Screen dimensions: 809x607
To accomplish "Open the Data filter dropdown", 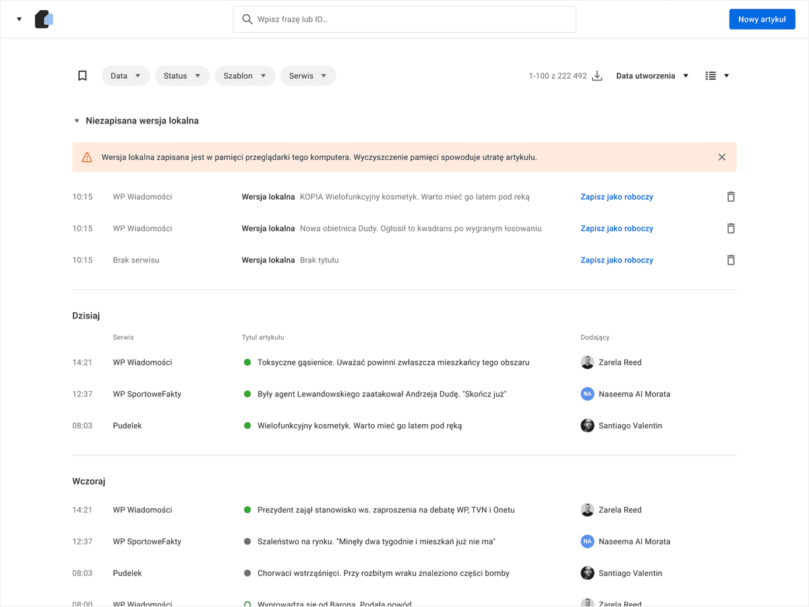I will (125, 76).
